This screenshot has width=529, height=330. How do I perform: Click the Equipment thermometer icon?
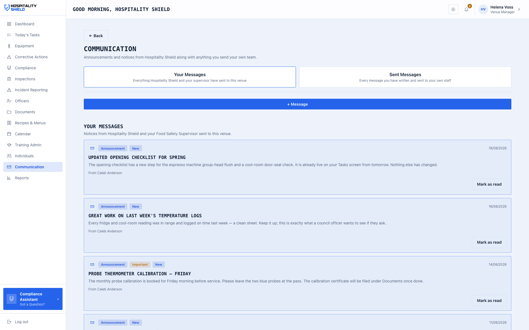(x=9, y=46)
